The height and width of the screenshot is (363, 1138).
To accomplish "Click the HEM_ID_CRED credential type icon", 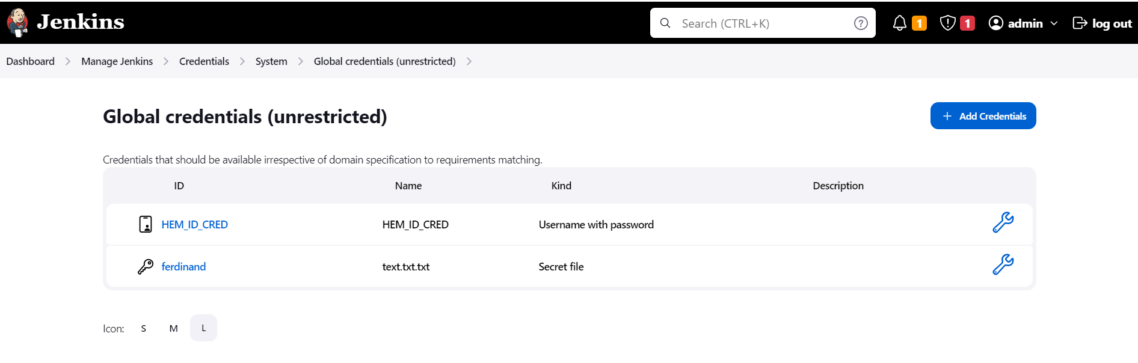I will click(146, 224).
